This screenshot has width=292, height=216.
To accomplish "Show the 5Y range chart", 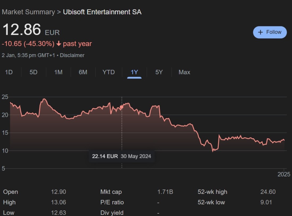I will [x=159, y=72].
